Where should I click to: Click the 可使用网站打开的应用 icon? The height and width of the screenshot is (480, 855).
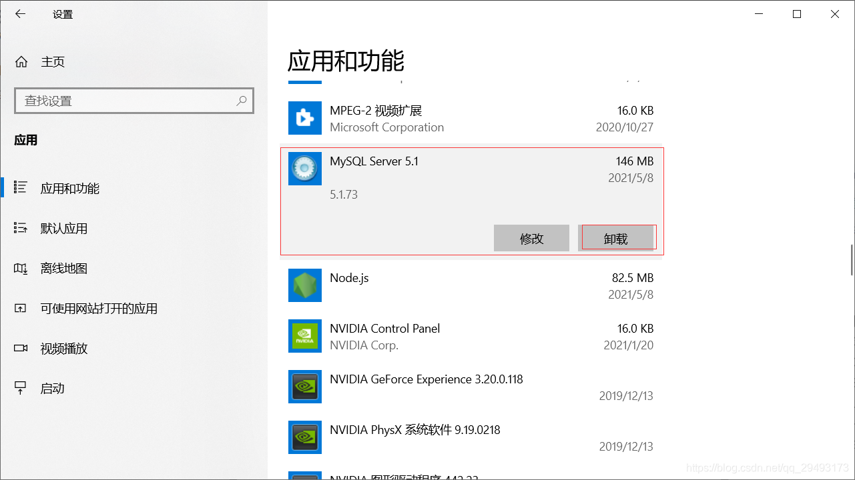pos(21,309)
